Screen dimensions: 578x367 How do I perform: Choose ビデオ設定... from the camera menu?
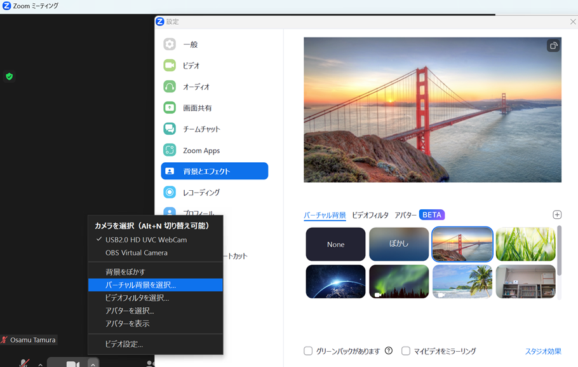click(x=124, y=344)
